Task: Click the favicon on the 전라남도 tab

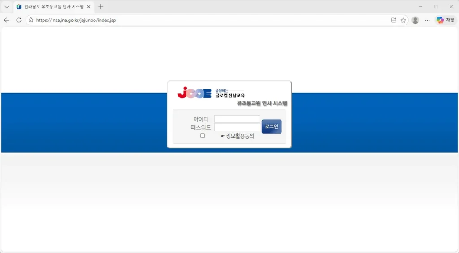Action: [19, 7]
